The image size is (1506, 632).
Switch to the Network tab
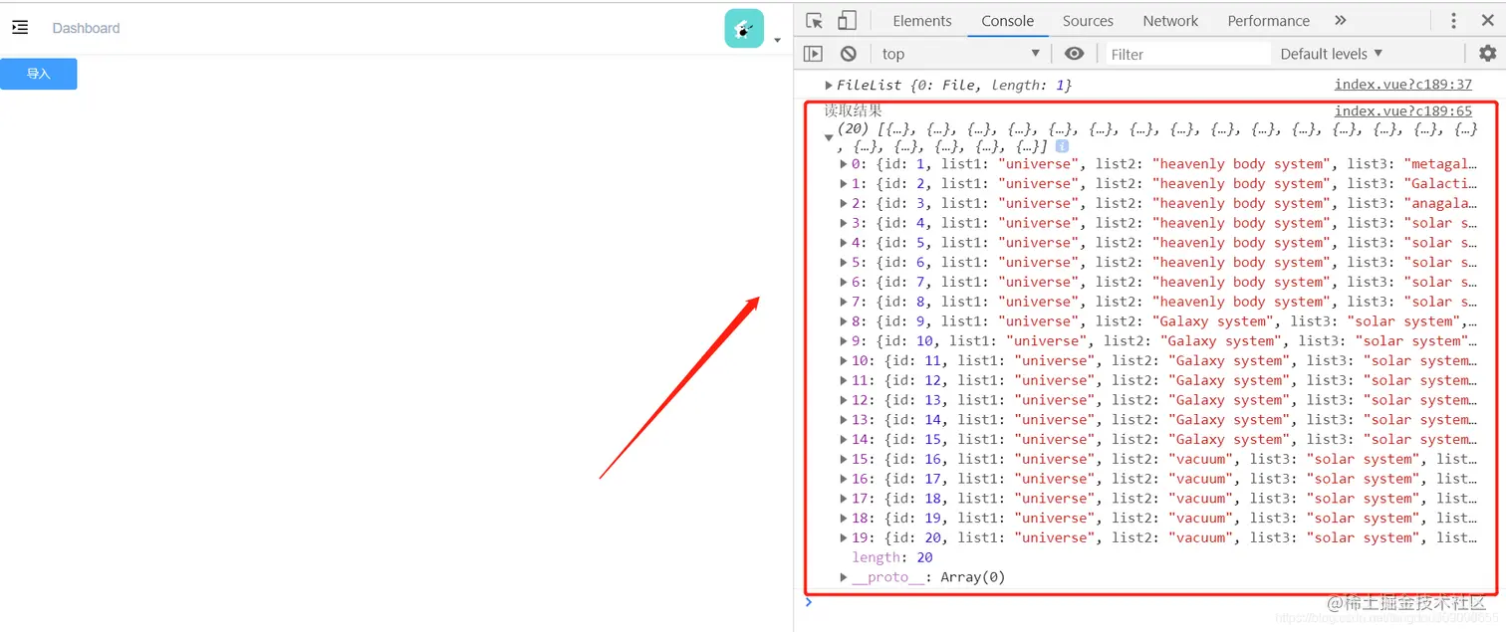point(1170,21)
